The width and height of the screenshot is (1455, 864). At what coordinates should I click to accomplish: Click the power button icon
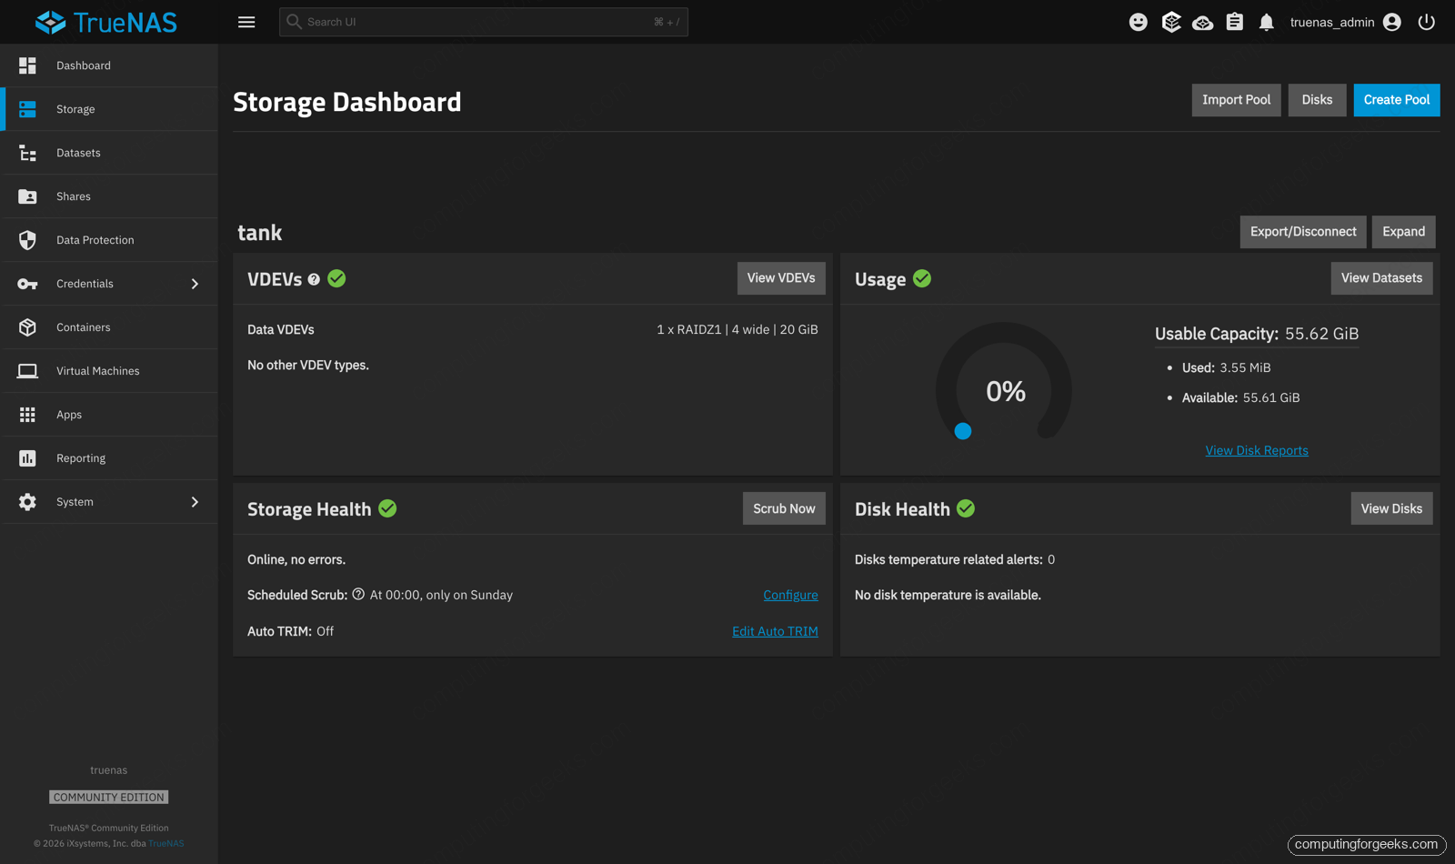pos(1427,22)
